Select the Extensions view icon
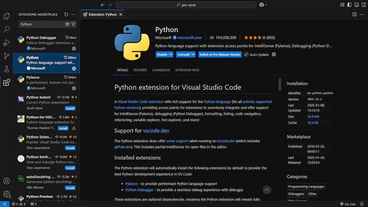Image resolution: width=368 pixels, height=207 pixels. point(7,82)
